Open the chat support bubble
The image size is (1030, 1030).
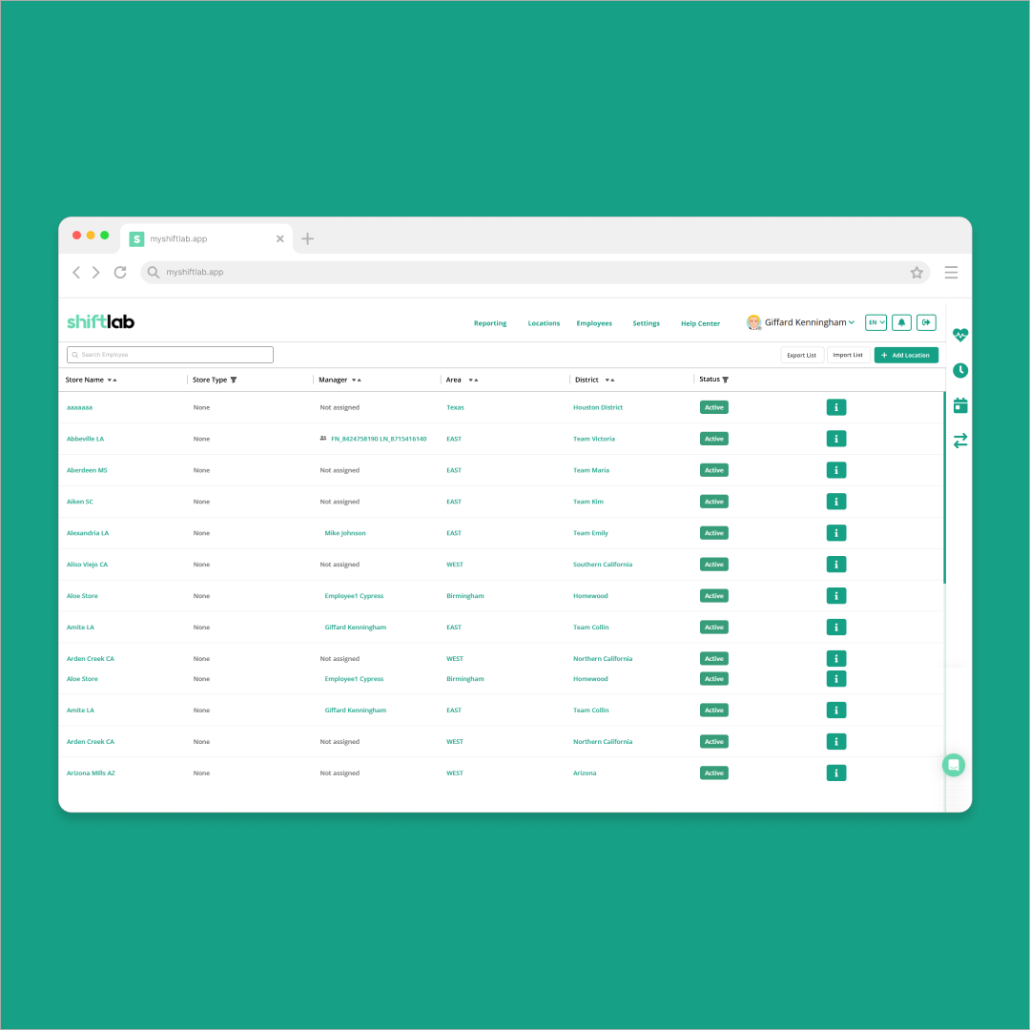coord(954,765)
